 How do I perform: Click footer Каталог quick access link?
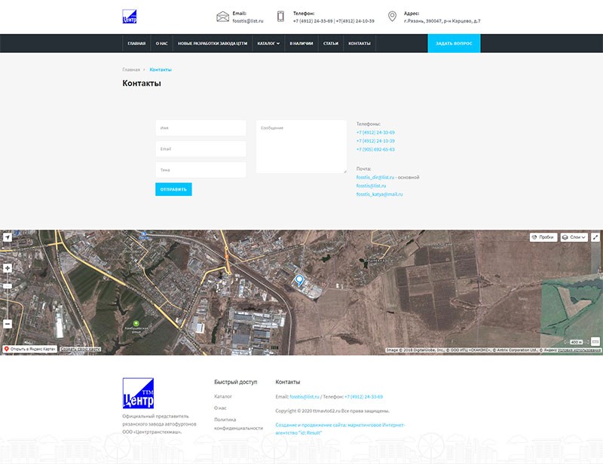(223, 396)
